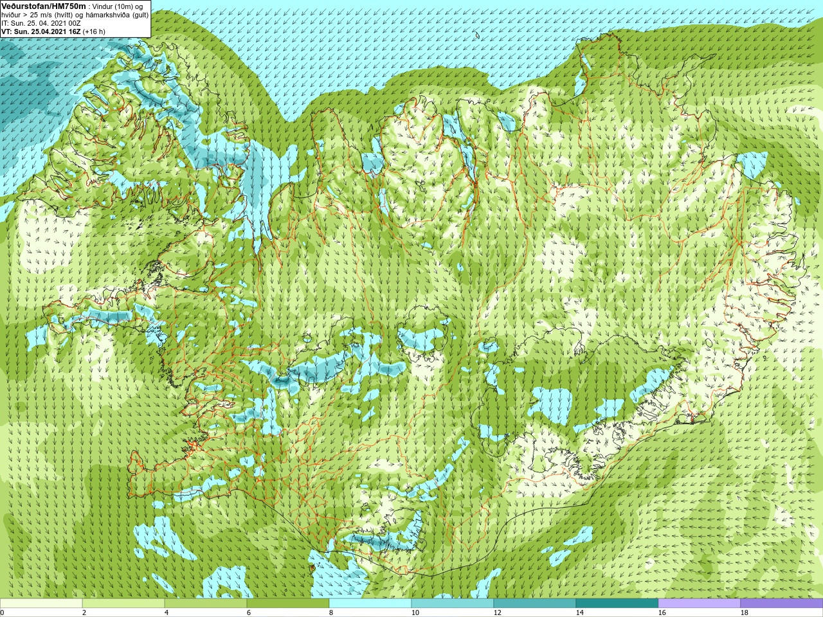Screen dimensions: 823x617
Task: Click the purple legend swatch above 18 m/s
Action: point(782,604)
